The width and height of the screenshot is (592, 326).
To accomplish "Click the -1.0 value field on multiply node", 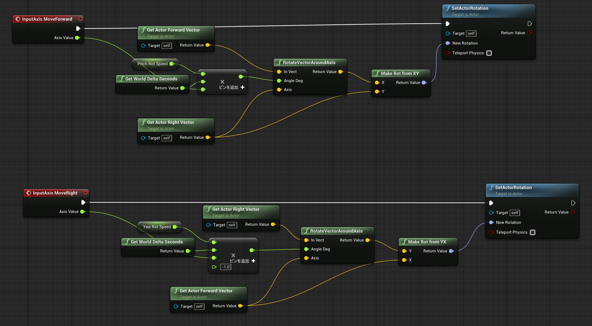I will coord(226,267).
